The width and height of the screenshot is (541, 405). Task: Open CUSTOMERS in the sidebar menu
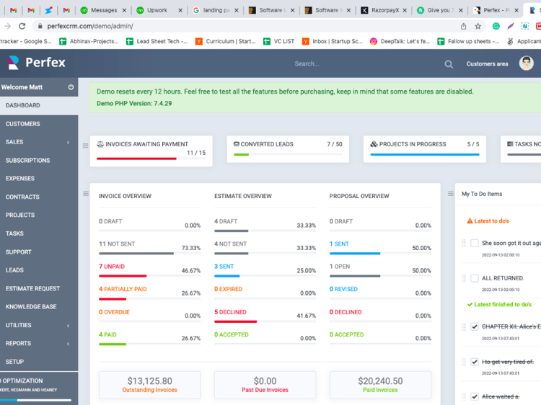pyautogui.click(x=39, y=124)
